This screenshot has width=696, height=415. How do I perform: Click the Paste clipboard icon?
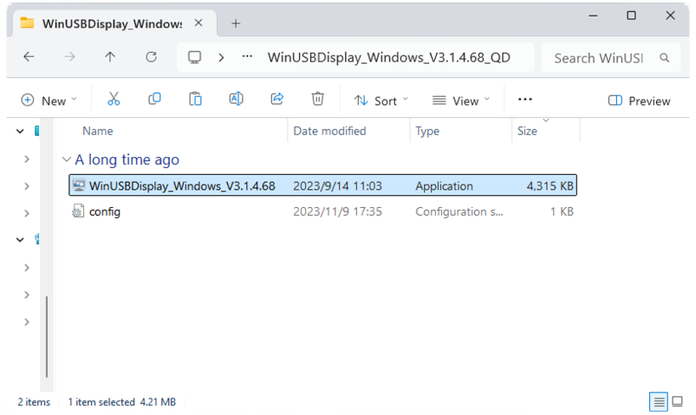[195, 100]
